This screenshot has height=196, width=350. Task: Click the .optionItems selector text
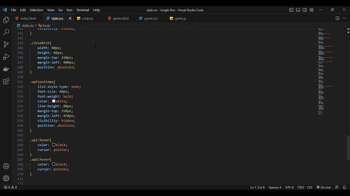[42, 82]
